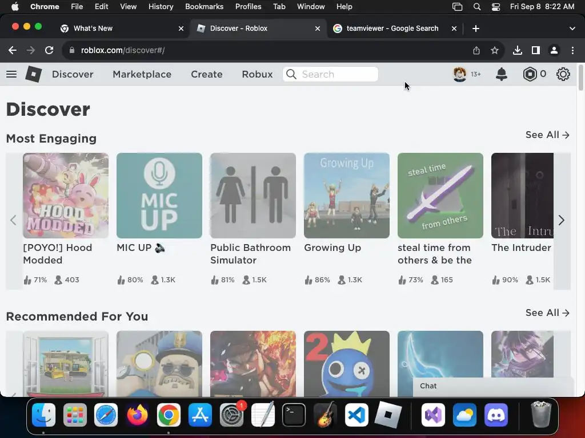Open the Robux balance icon

pyautogui.click(x=530, y=74)
